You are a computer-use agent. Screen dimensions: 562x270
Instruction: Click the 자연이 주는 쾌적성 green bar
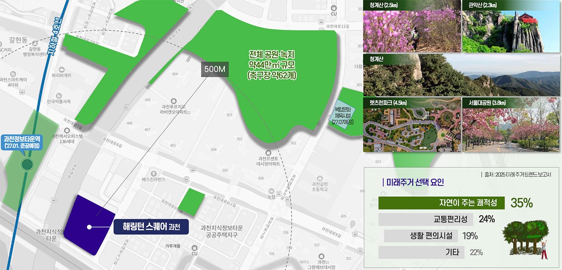(x=442, y=203)
